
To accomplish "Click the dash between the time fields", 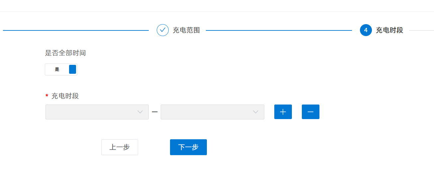I will [155, 112].
